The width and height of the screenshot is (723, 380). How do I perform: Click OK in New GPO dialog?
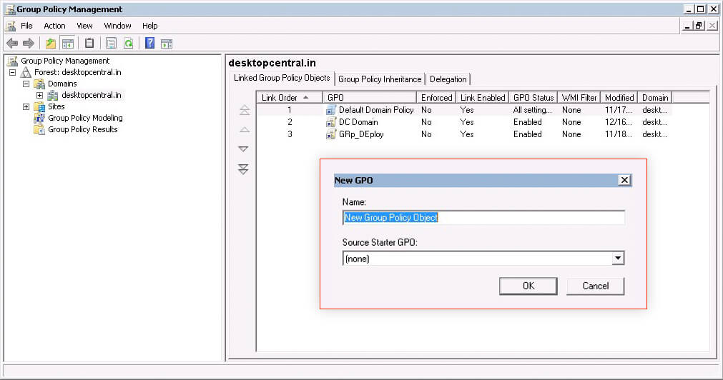click(528, 286)
